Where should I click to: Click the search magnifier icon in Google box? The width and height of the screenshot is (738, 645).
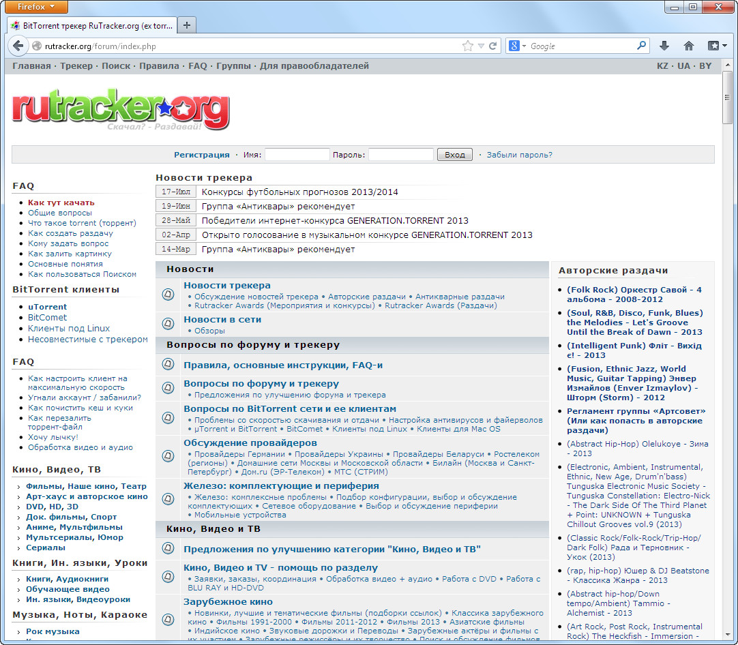click(x=641, y=46)
